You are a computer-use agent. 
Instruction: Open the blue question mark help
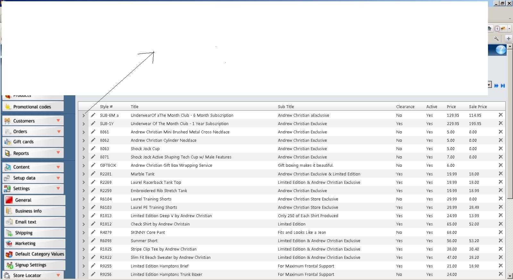point(501,50)
